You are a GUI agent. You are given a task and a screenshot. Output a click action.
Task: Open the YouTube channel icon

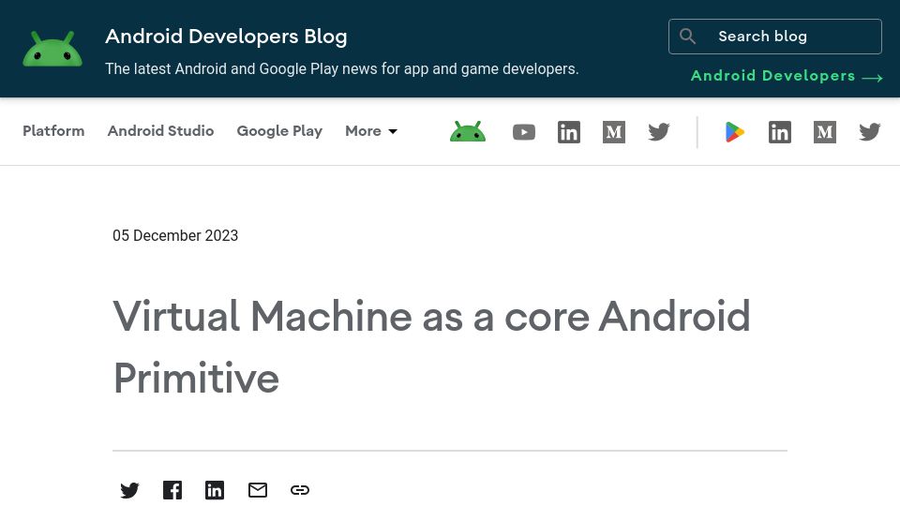coord(523,132)
